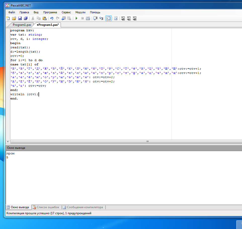Open the Файл menu
242x229 pixels.
(x=12, y=12)
